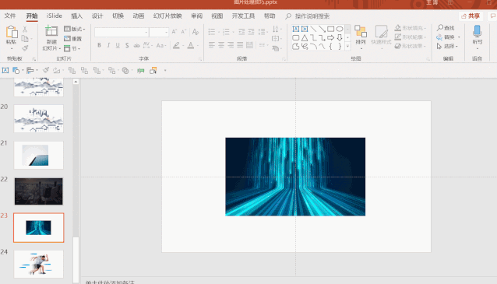Pick the oval shape in shapes gallery
Screen dimensions: 497x284
pyautogui.click(x=340, y=29)
